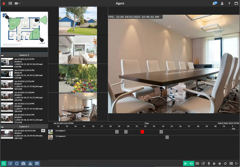Screen dimensions: 240x167
Task: Click the green play button
Action: pyautogui.click(x=186, y=163)
